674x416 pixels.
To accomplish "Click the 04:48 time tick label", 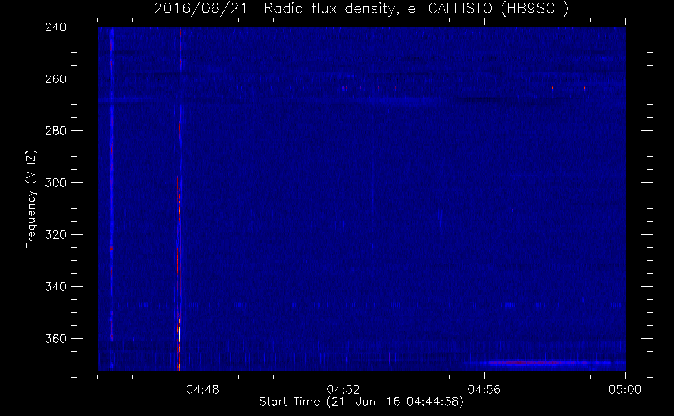I will click(203, 390).
